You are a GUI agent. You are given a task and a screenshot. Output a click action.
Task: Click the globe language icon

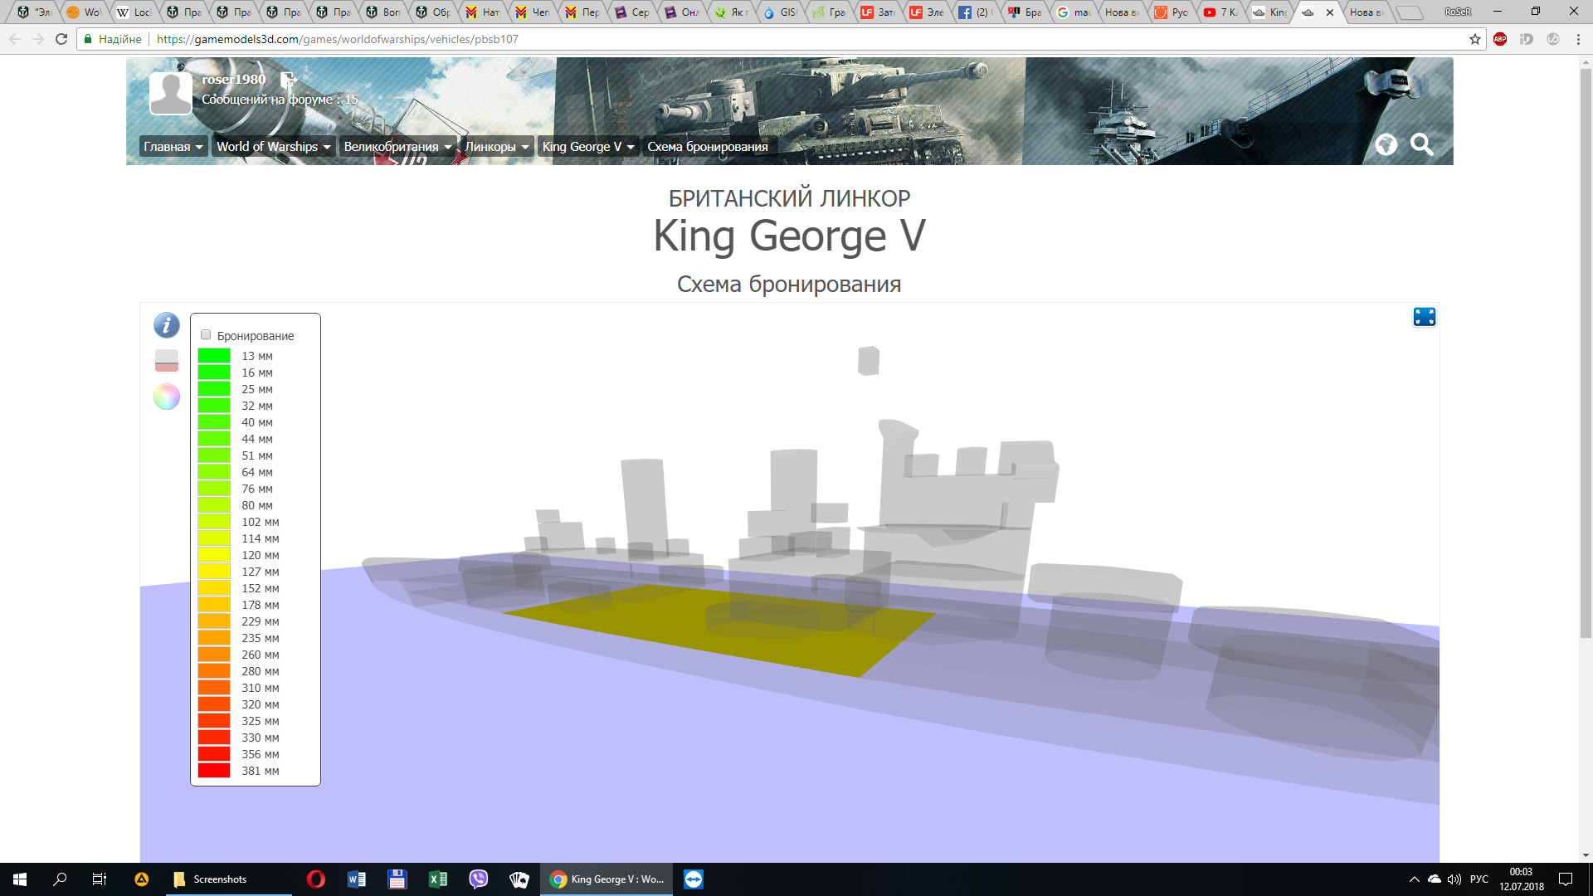coord(1386,144)
